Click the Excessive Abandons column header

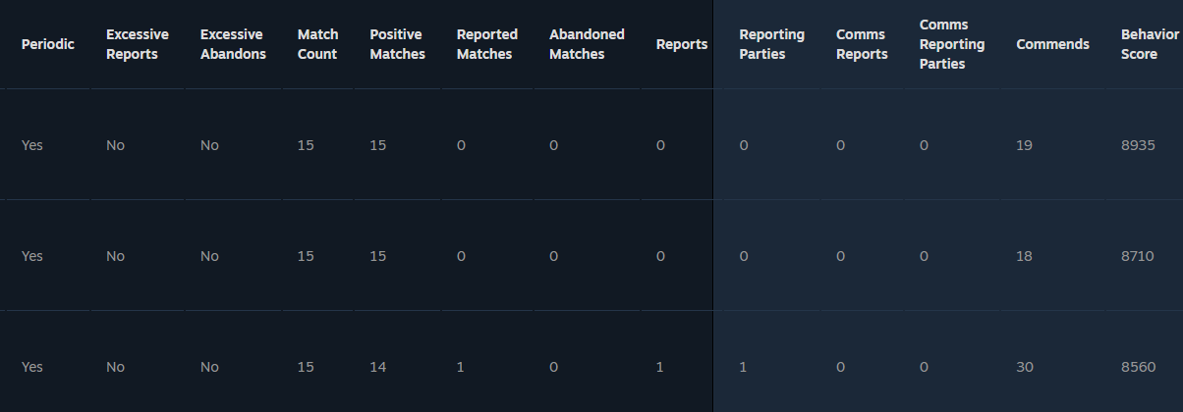(233, 44)
